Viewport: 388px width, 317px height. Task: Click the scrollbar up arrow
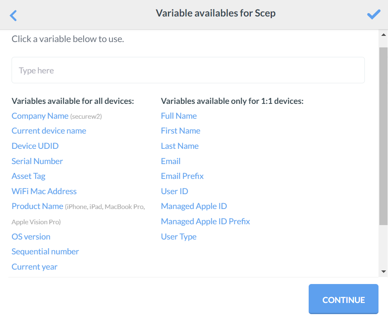click(x=383, y=35)
